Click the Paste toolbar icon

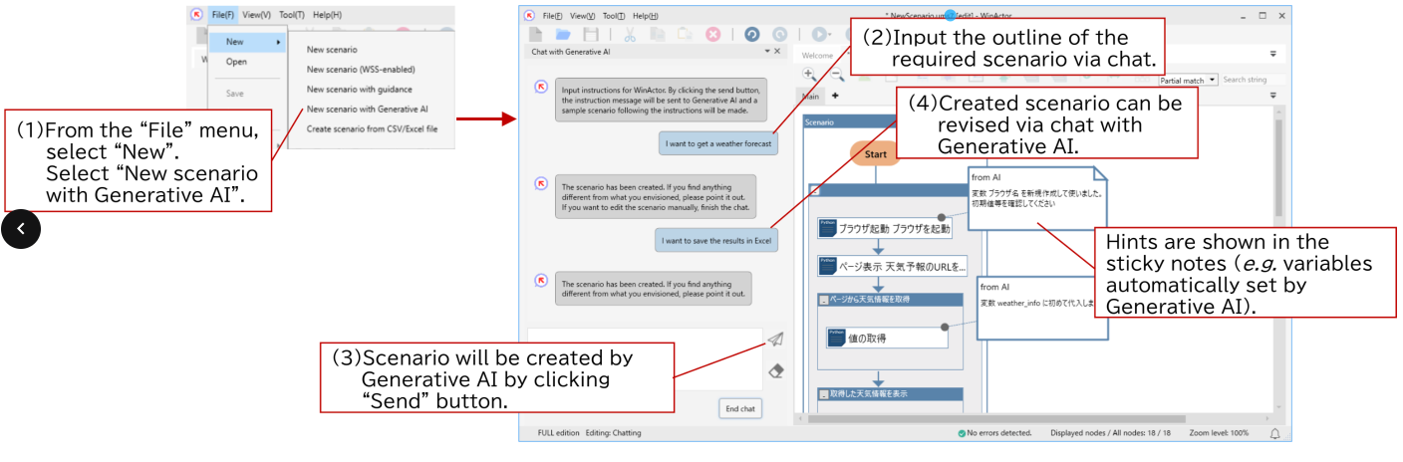[x=685, y=34]
